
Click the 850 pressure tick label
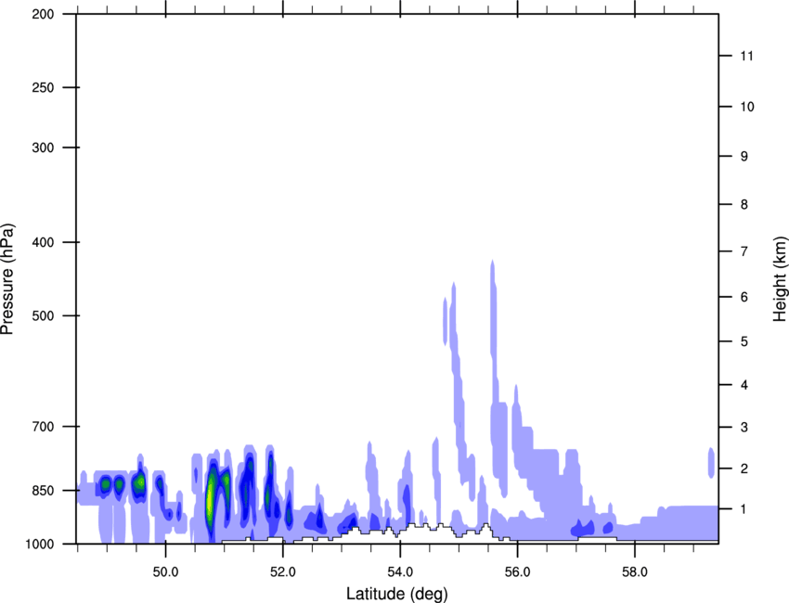pyautogui.click(x=43, y=491)
